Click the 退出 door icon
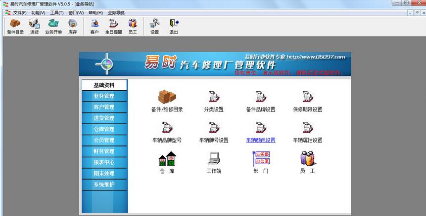 click(174, 24)
